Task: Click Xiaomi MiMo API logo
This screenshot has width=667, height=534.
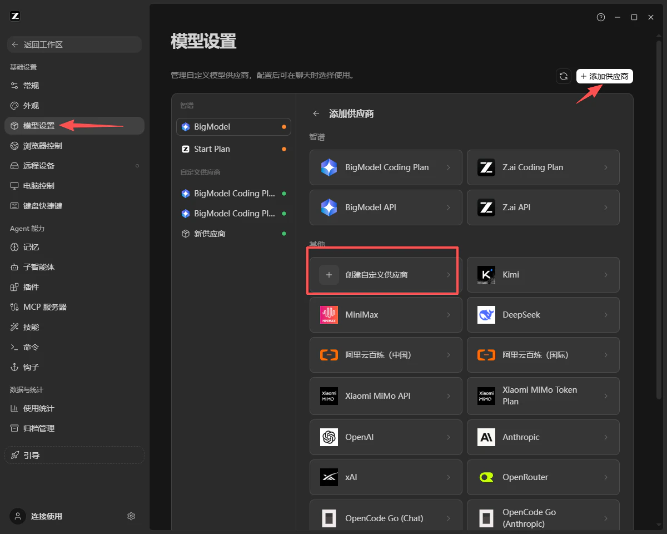Action: click(329, 396)
